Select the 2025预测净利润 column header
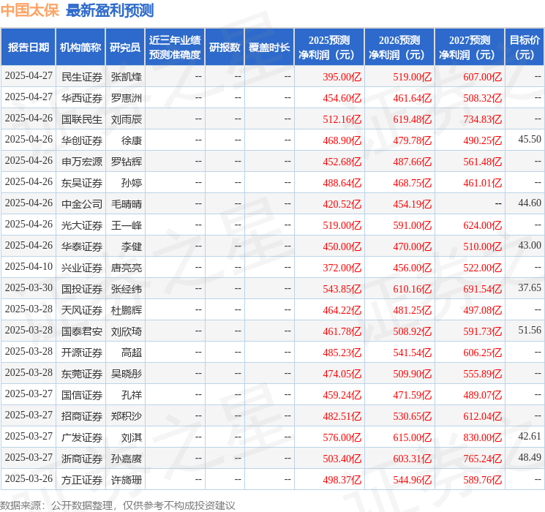545x512 pixels. point(329,48)
